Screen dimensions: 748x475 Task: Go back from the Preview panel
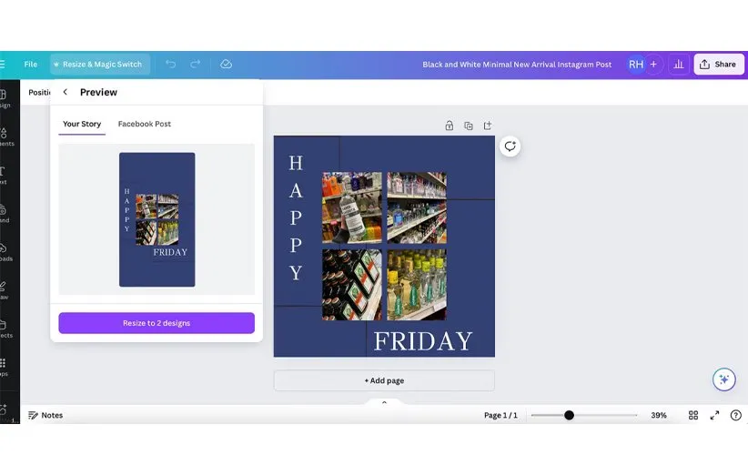coord(65,92)
